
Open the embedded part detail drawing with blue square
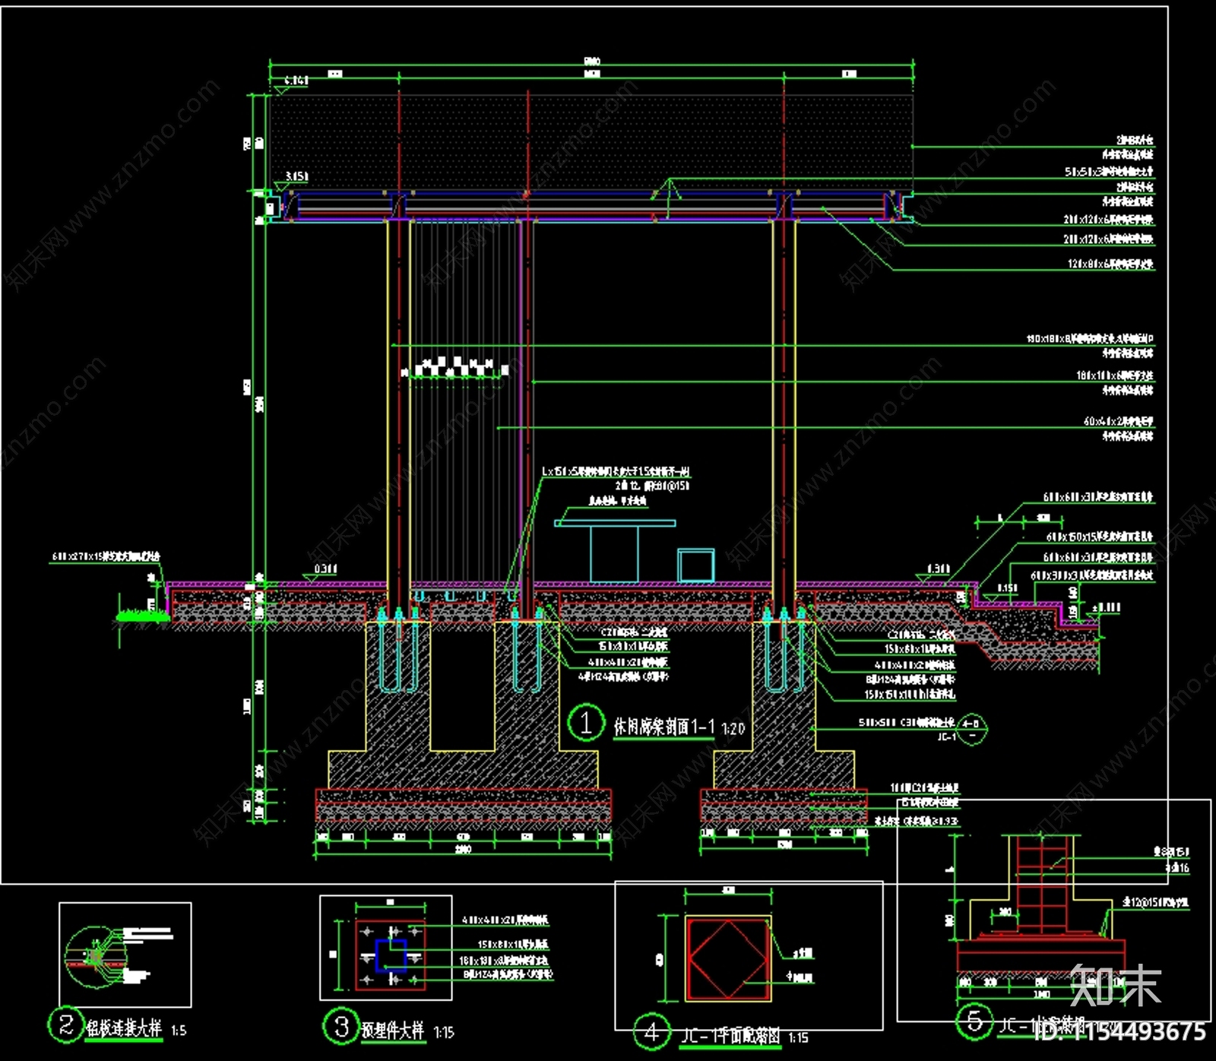(386, 947)
